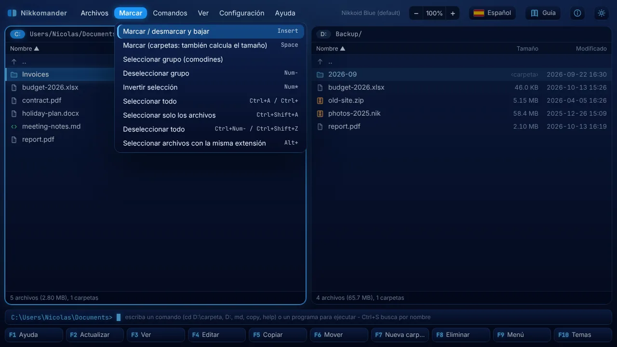
Task: Click the photos-2025.nik archive icon
Action: pos(320,114)
